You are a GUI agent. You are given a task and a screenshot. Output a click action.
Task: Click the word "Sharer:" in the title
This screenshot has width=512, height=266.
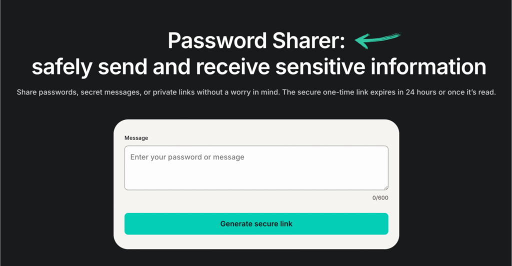pos(308,40)
